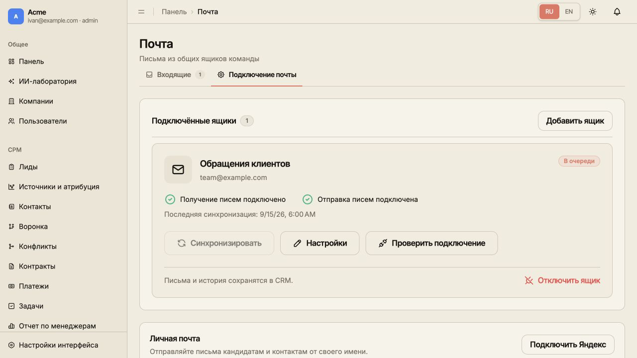This screenshot has height=358, width=637.
Task: Collapse the sidebar with the menu icon
Action: click(141, 11)
